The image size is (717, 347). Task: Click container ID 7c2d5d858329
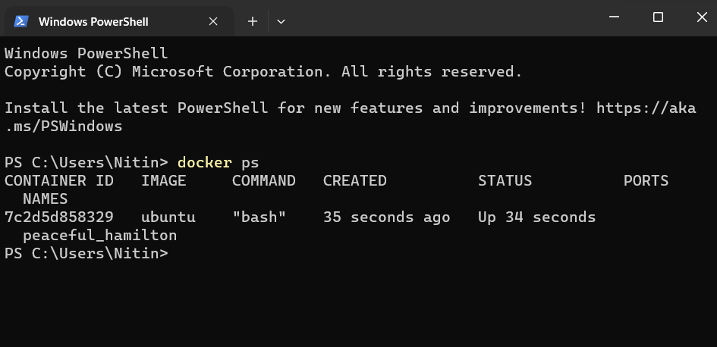point(59,217)
